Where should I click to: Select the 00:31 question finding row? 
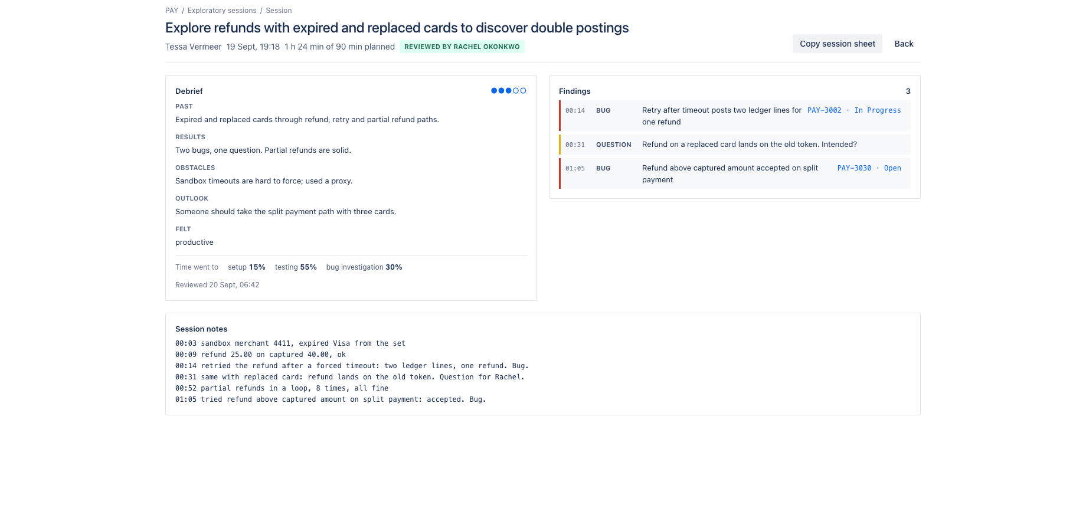click(x=735, y=145)
